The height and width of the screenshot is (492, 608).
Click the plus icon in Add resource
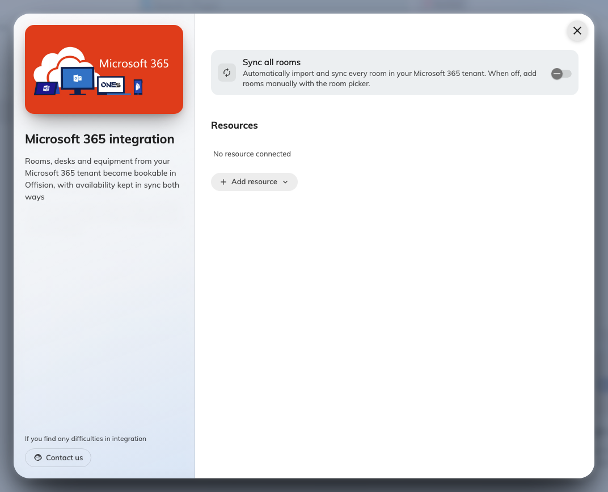click(223, 182)
